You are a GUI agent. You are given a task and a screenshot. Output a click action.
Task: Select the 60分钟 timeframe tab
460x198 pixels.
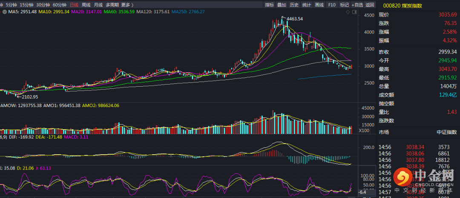[x=60, y=5]
